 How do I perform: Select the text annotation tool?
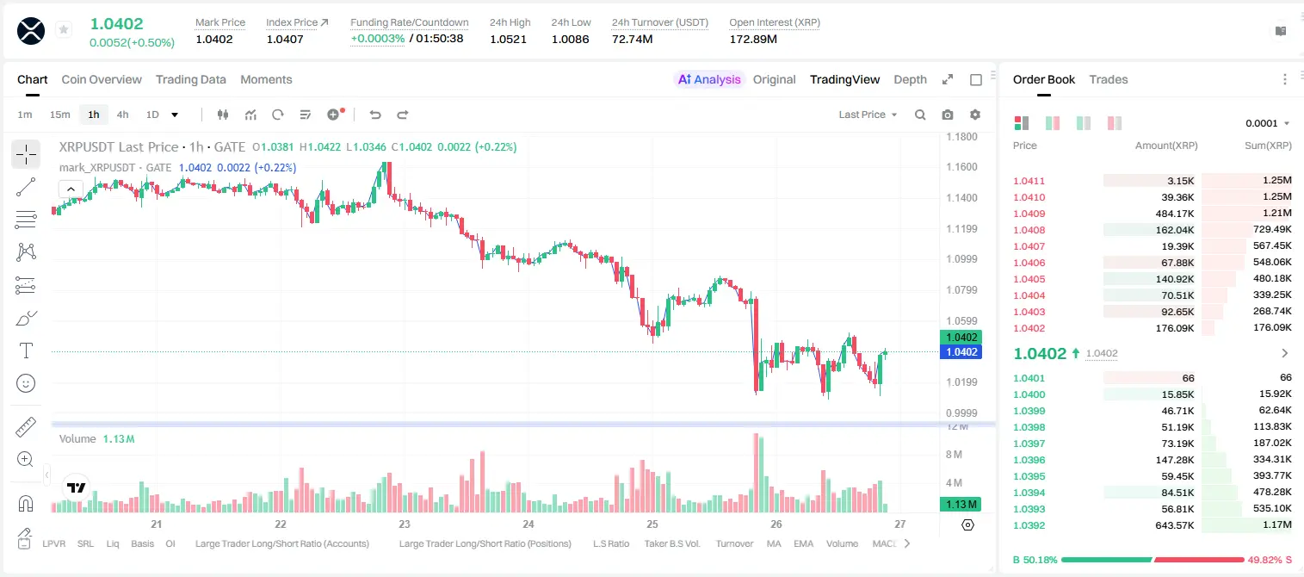coord(26,351)
